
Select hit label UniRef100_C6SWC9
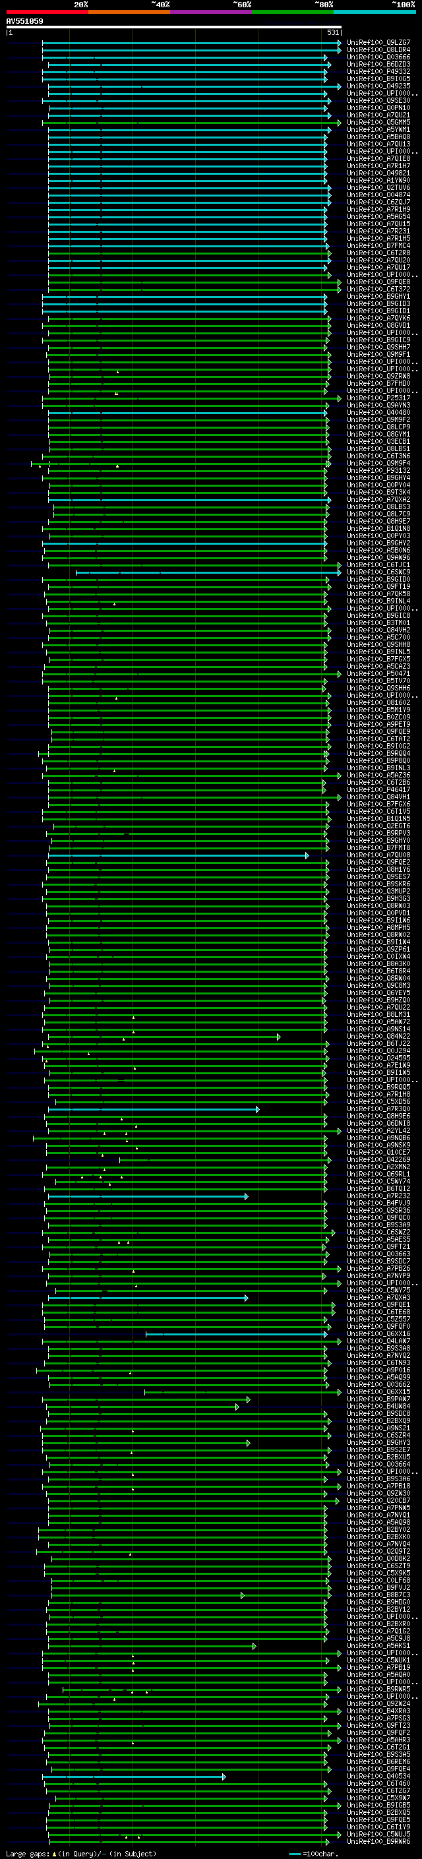378,572
